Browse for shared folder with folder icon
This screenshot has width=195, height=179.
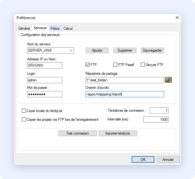[x=168, y=80]
